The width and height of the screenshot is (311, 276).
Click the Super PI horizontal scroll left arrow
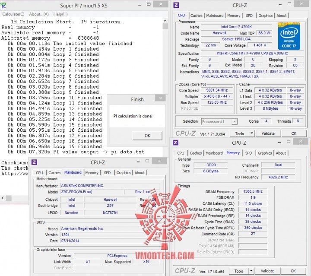point(3,198)
